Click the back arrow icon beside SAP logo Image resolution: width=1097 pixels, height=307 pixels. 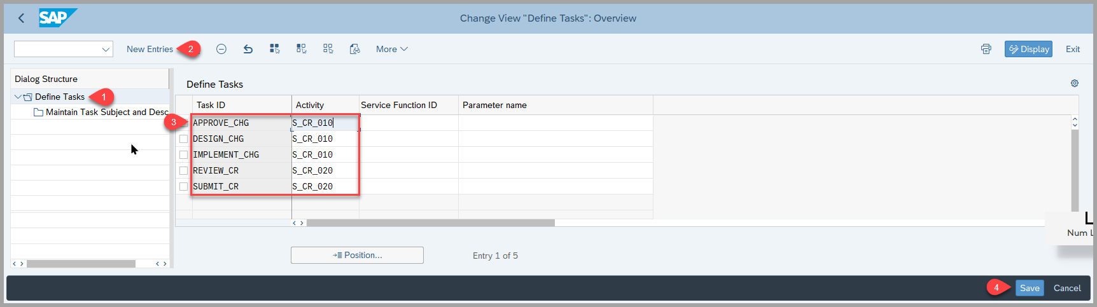click(21, 18)
